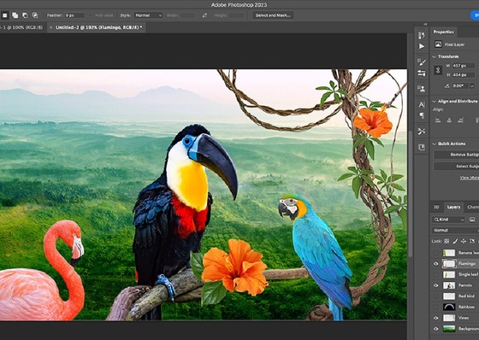The image size is (479, 340).
Task: Show the Single leaf layer
Action: click(x=436, y=274)
